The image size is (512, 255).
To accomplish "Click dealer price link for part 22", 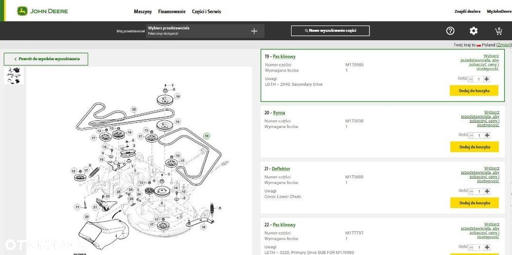I will coord(480,231).
